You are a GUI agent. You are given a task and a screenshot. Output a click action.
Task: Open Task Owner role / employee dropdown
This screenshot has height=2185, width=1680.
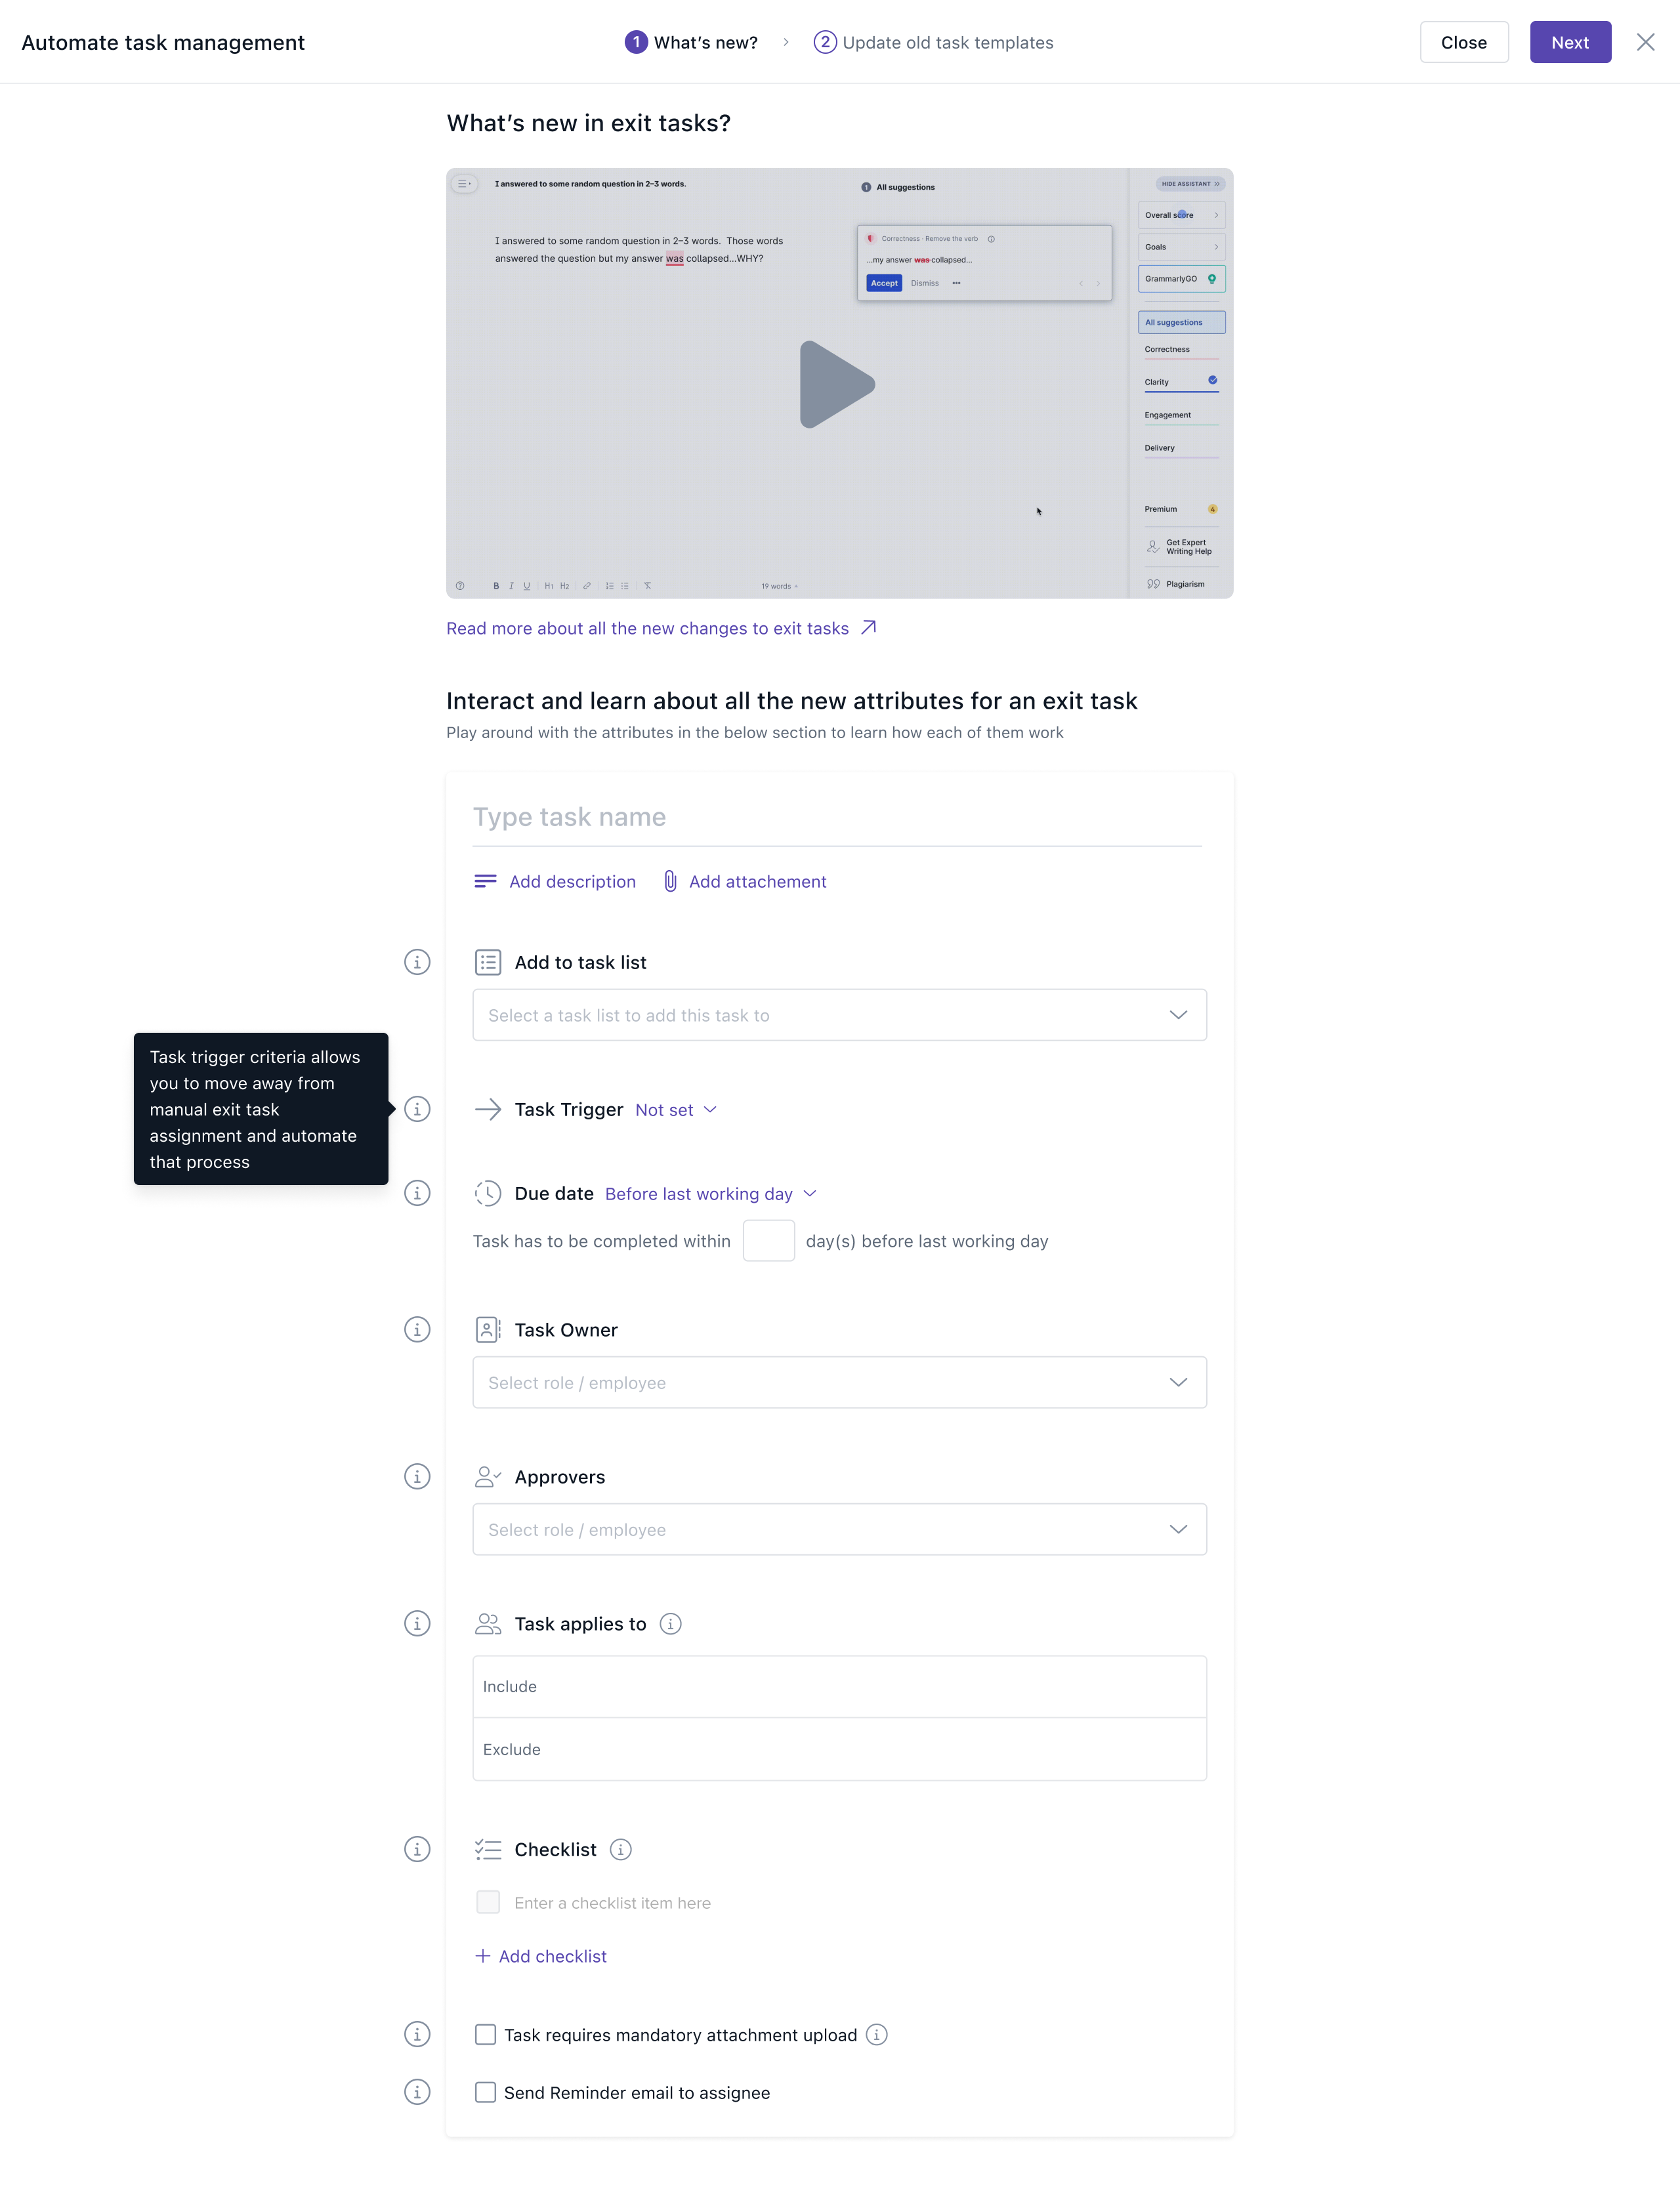tap(839, 1382)
